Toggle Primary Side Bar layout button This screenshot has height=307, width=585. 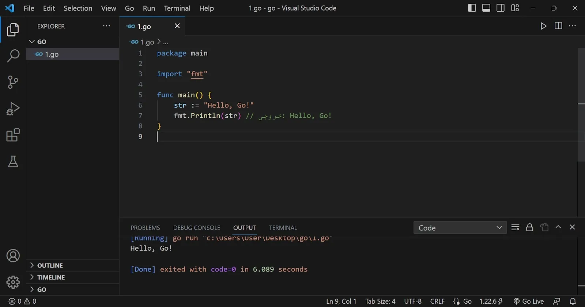pos(472,8)
